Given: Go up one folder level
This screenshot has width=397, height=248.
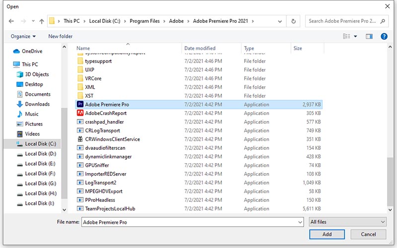Looking at the screenshot, I should point(42,21).
